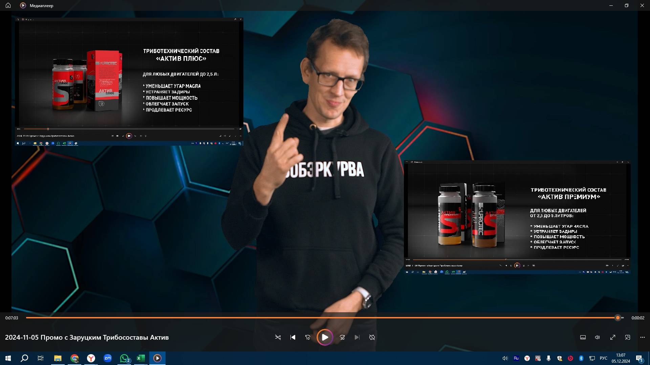Open the volume control flyout

(x=598, y=337)
